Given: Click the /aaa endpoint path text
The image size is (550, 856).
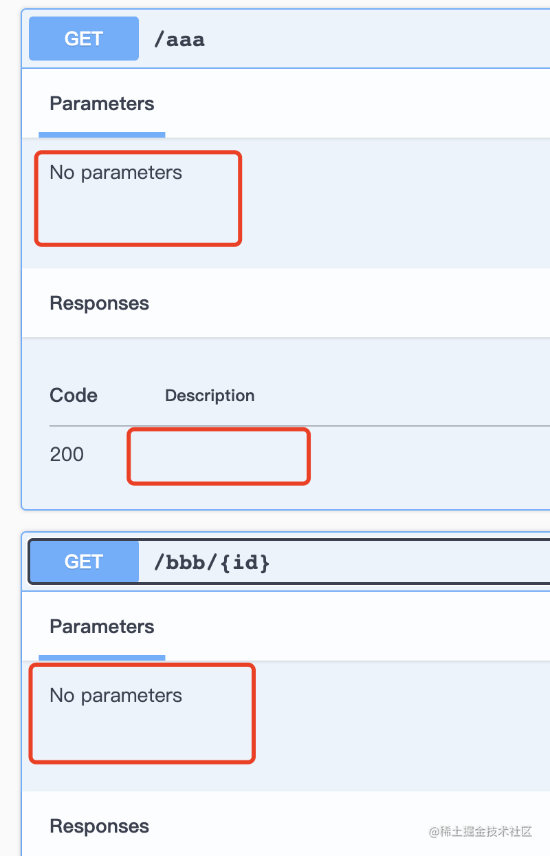Looking at the screenshot, I should pos(179,39).
